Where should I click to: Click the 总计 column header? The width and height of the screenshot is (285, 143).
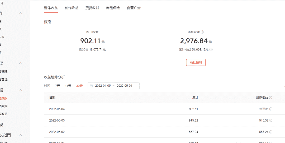195,98
